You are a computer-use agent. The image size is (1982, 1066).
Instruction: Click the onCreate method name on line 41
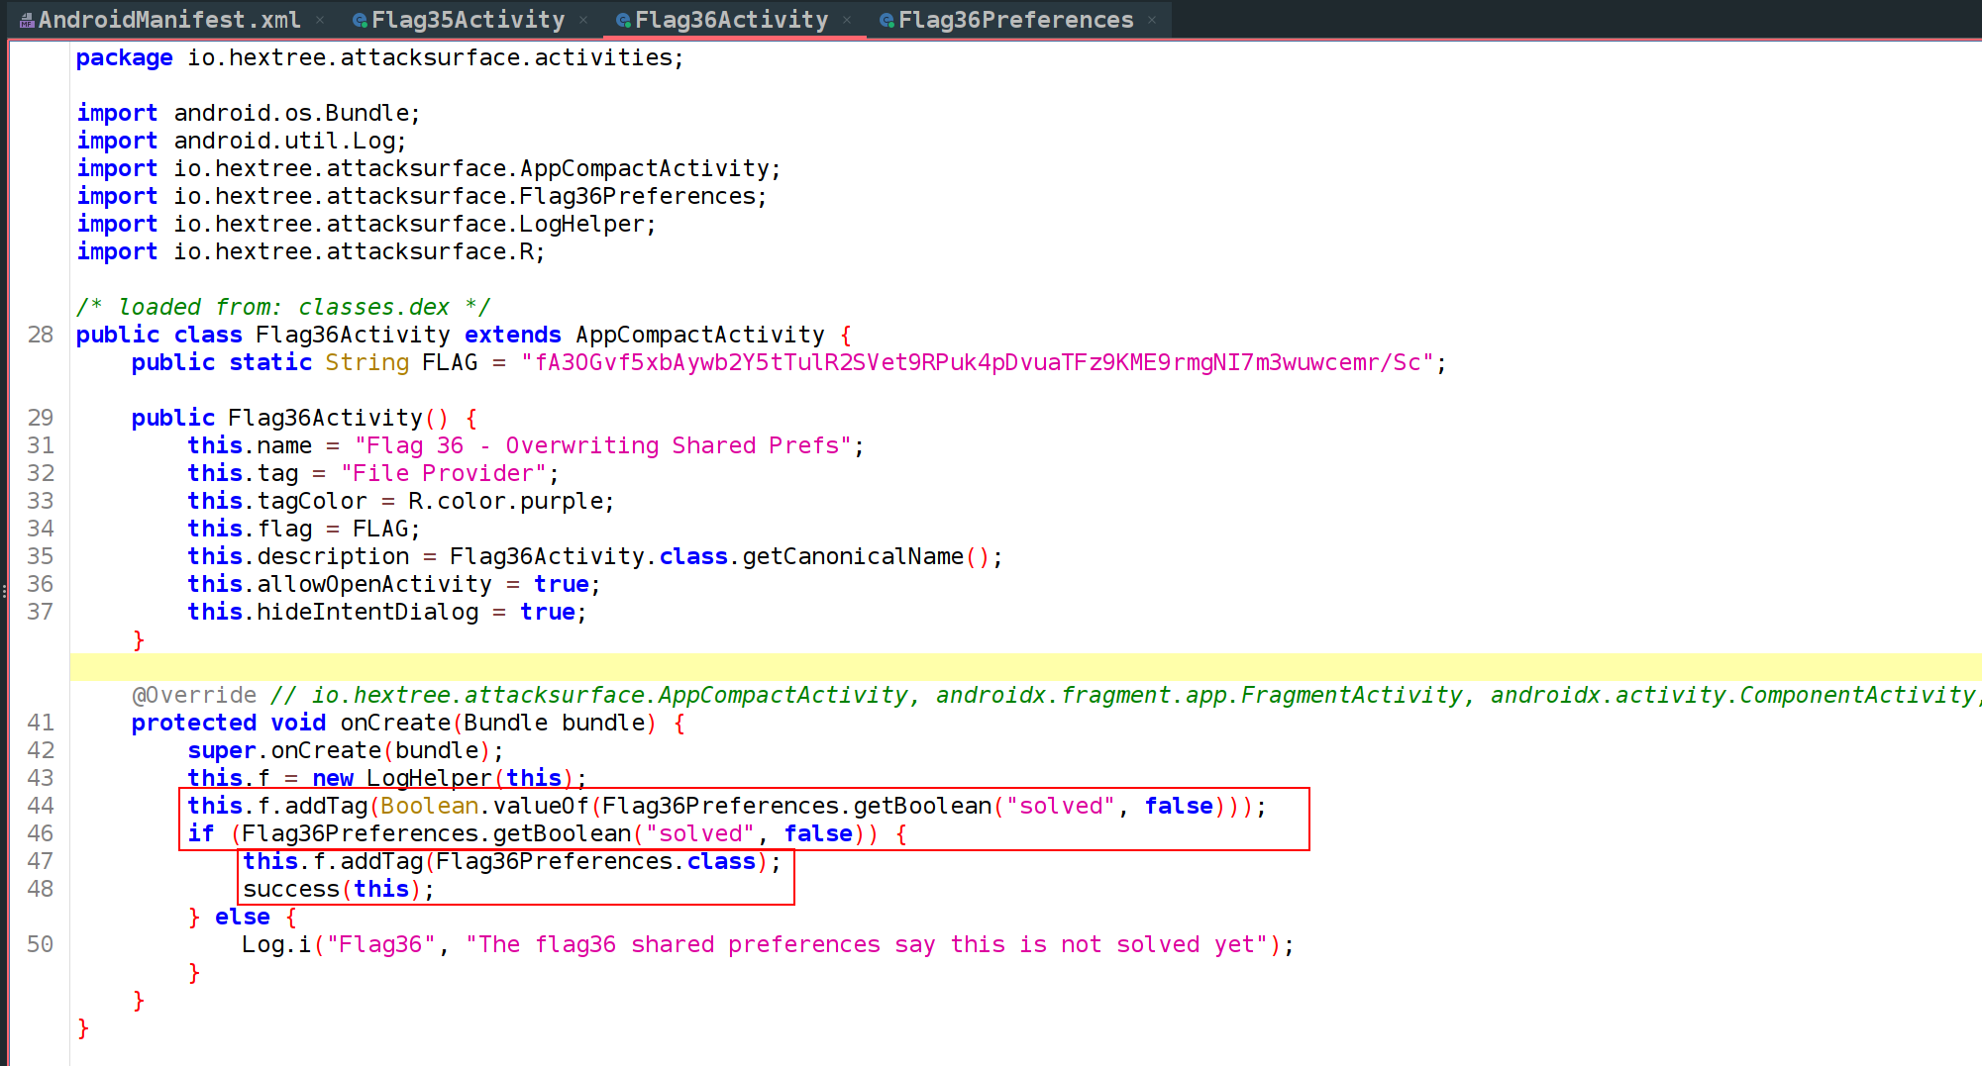click(394, 723)
